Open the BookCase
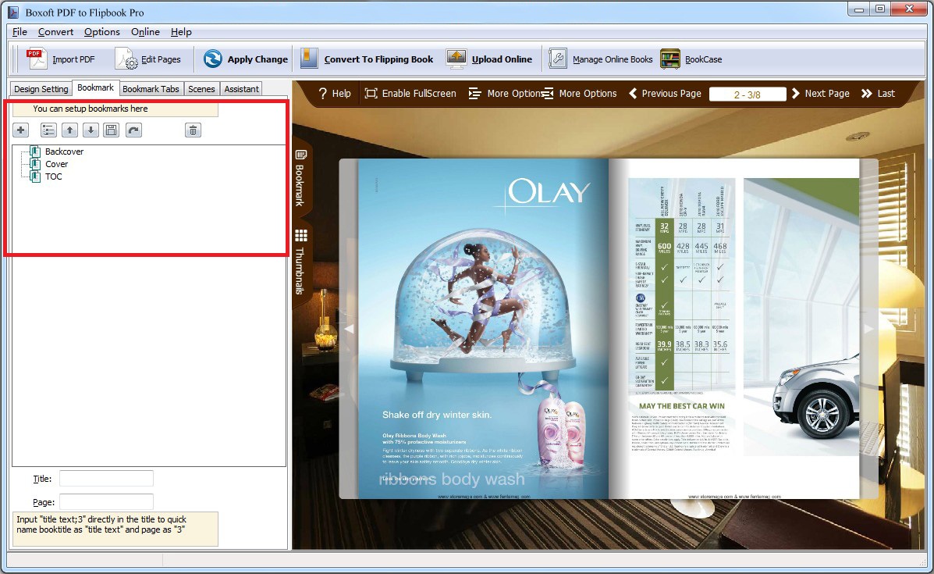 click(x=691, y=59)
